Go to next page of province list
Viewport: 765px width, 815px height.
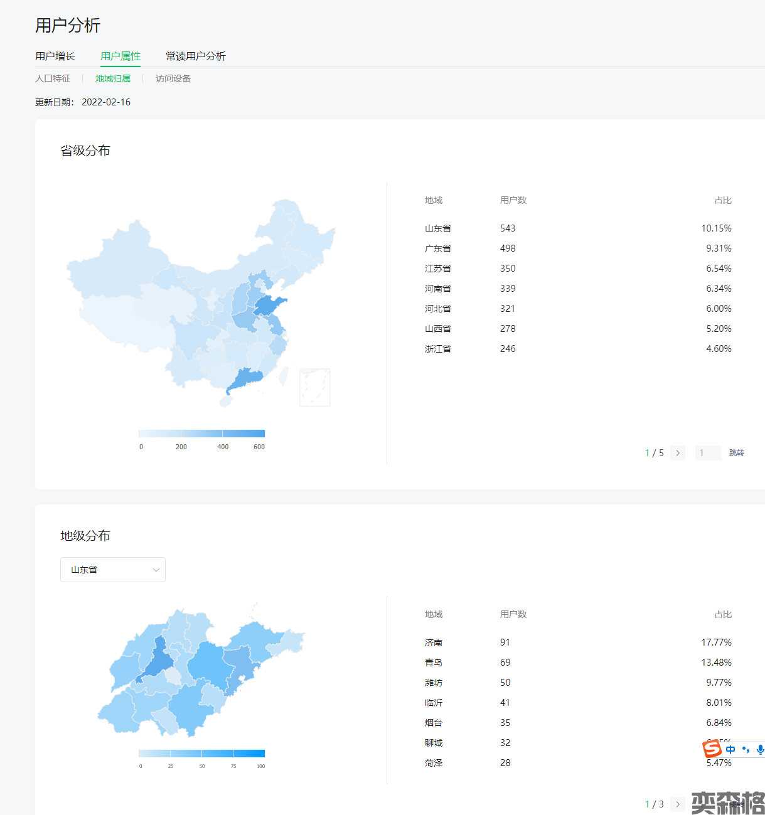pyautogui.click(x=677, y=453)
